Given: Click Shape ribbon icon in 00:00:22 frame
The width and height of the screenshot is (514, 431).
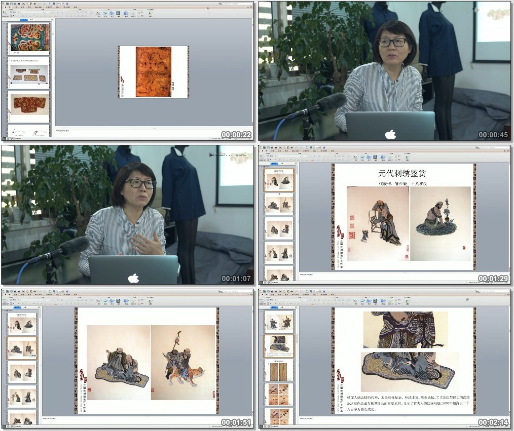Looking at the screenshot, I should (x=112, y=13).
